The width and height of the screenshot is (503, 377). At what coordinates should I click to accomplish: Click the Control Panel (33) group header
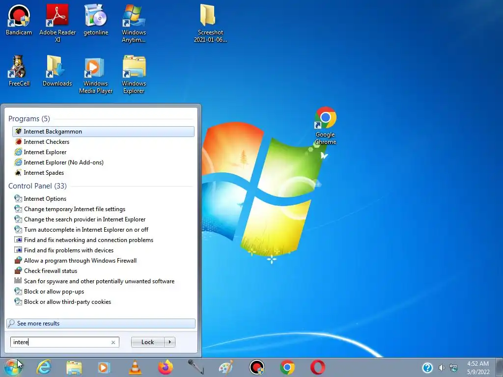37,186
